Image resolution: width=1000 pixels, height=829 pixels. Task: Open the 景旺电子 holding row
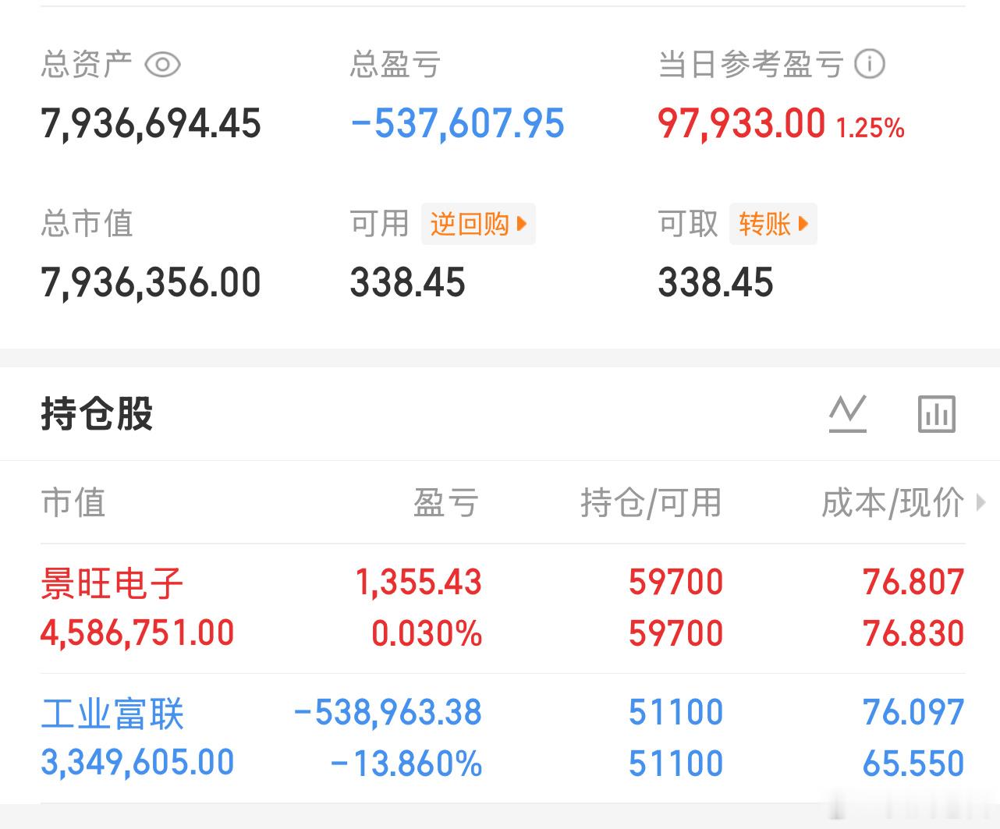pyautogui.click(x=502, y=608)
